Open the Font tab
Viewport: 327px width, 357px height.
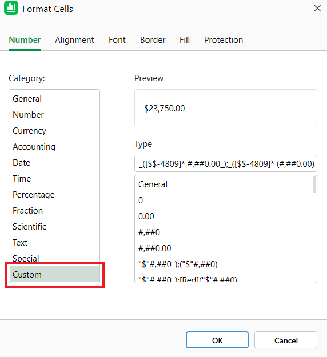coord(117,40)
